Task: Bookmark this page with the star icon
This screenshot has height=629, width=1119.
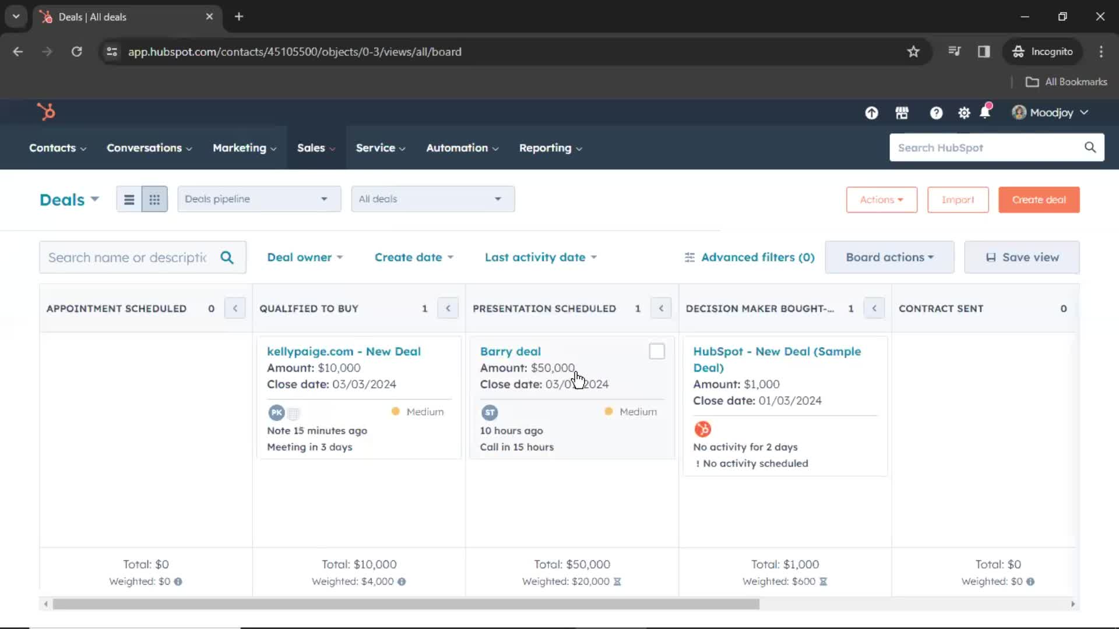Action: coord(913,52)
